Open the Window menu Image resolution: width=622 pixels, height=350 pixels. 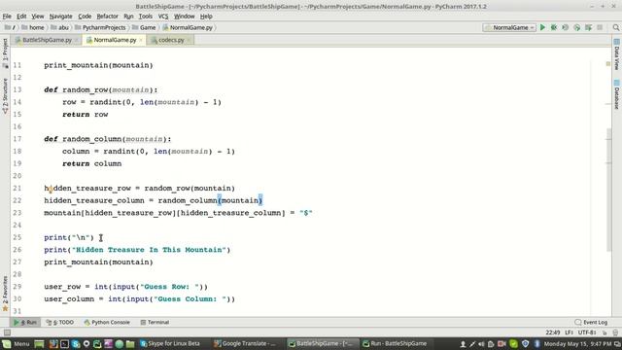tap(185, 17)
